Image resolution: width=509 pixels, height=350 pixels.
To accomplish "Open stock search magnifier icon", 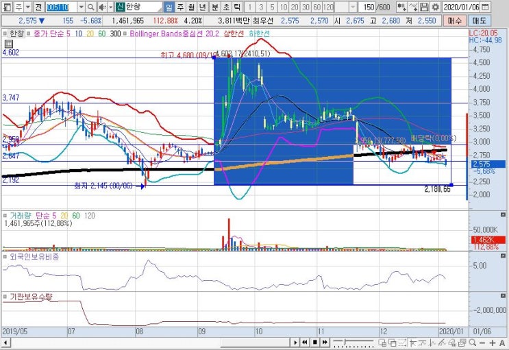I will (91, 7).
